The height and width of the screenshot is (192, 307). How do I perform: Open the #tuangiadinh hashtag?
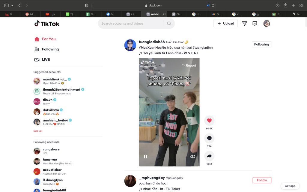click(x=203, y=48)
